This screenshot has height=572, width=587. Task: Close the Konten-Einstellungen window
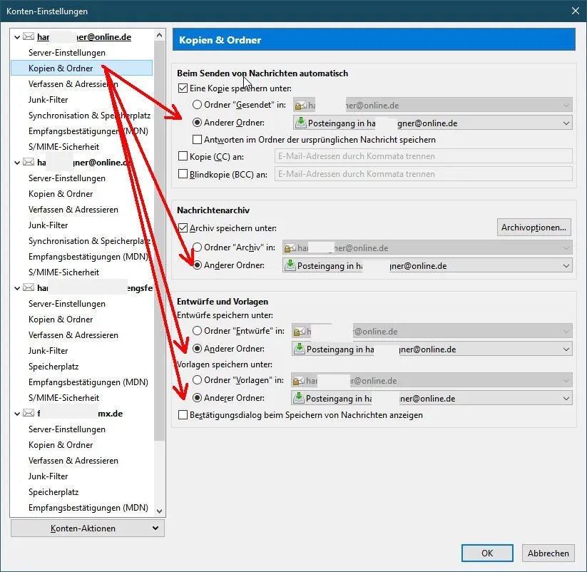(576, 11)
